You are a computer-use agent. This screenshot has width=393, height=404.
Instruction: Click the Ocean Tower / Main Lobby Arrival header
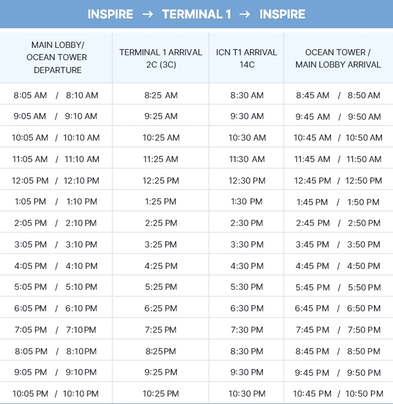coord(338,58)
